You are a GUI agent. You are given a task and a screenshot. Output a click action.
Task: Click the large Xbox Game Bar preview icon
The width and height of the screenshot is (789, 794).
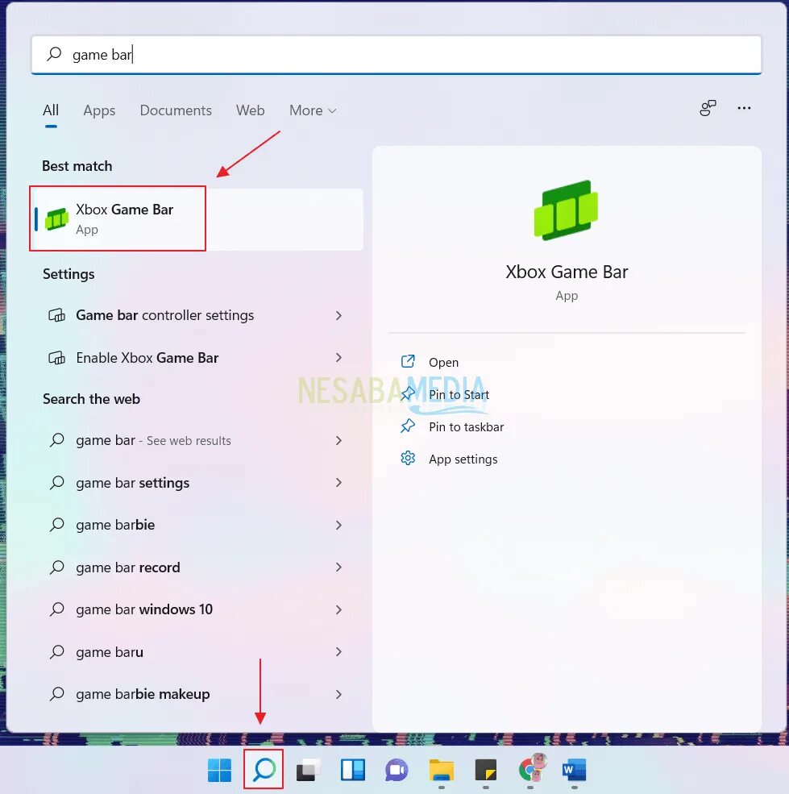point(567,210)
